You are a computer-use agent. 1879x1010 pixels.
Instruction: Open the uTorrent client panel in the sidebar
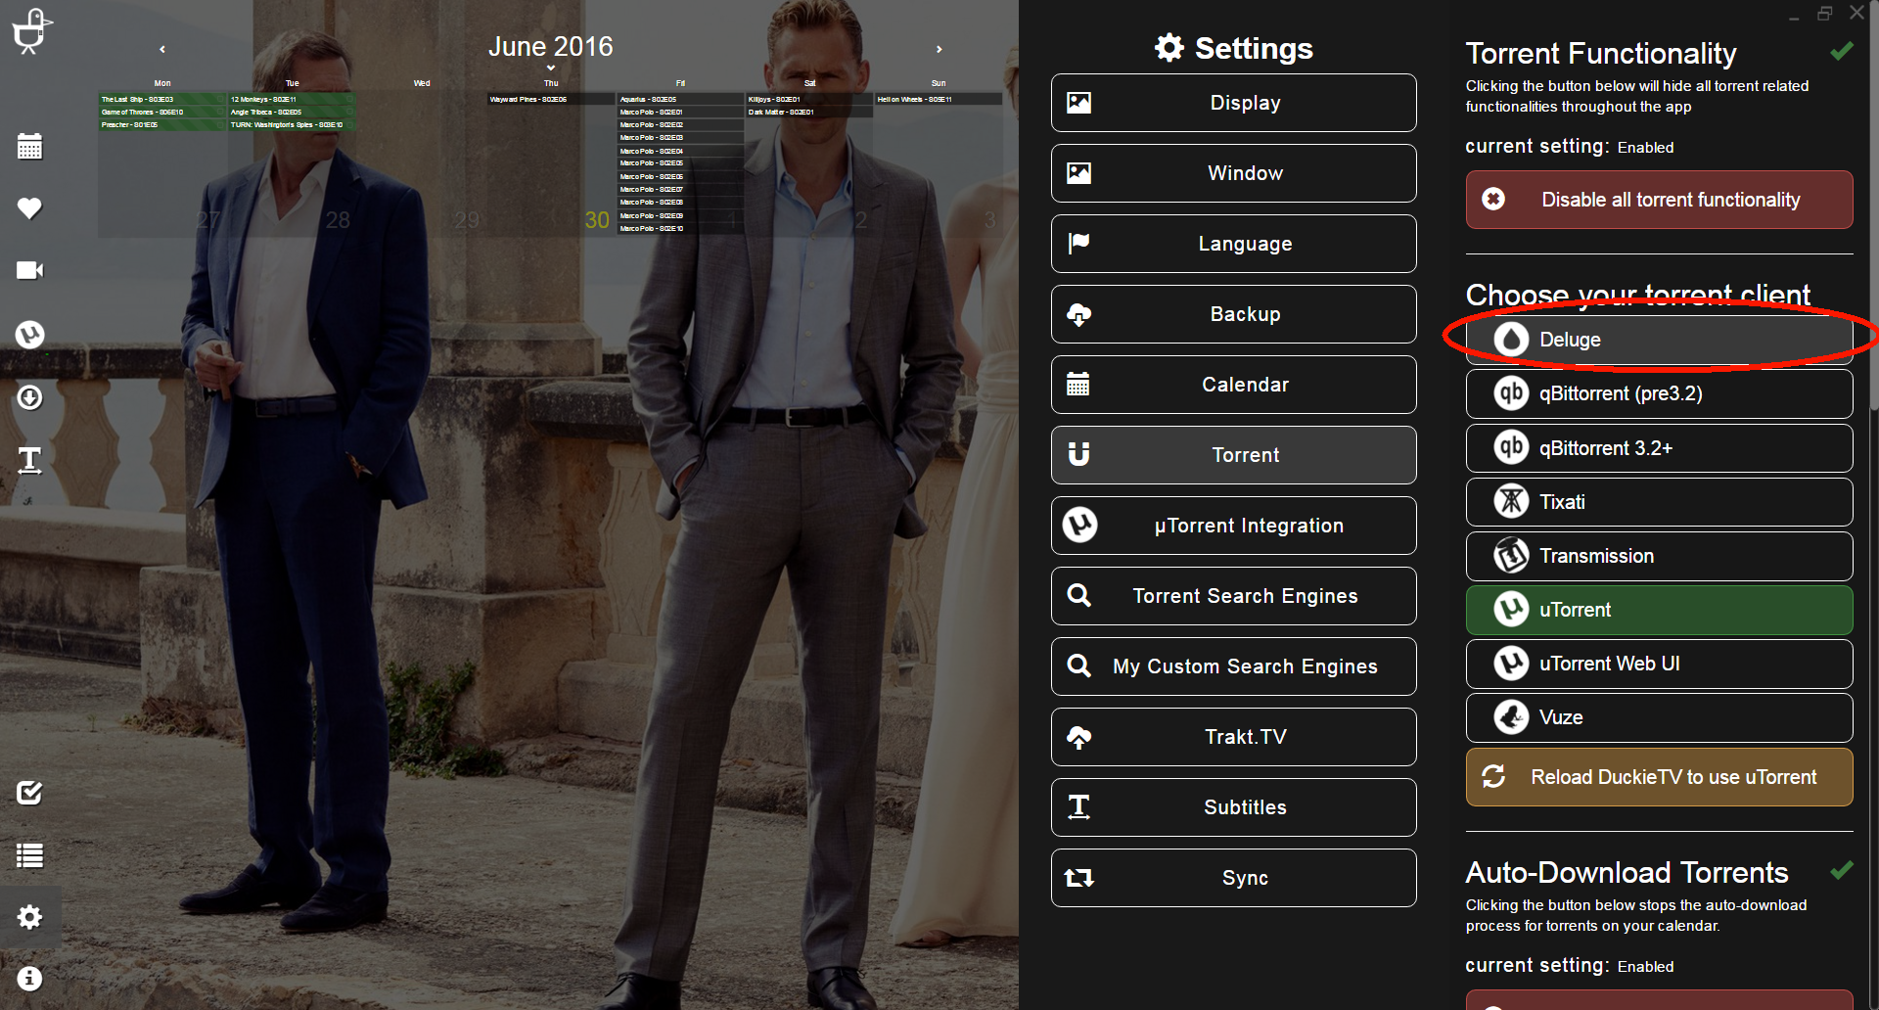(30, 335)
